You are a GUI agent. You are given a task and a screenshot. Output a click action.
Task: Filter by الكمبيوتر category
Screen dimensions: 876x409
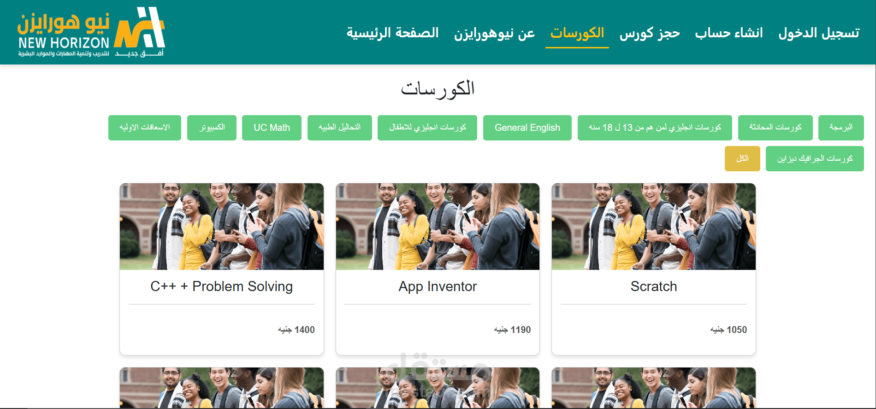[212, 128]
